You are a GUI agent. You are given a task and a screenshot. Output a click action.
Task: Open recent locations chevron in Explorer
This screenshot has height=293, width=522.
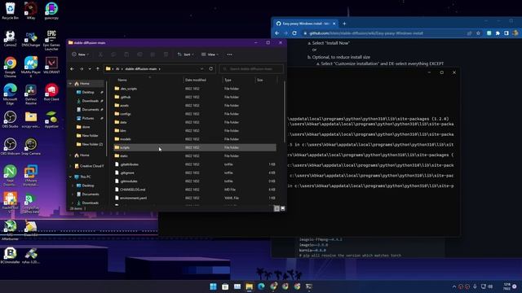[90, 68]
